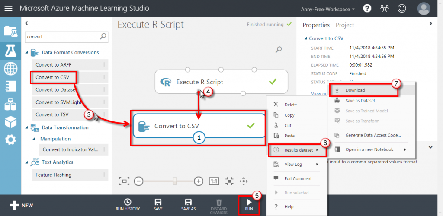Open the user account avatar
The width and height of the screenshot is (443, 216).
click(x=424, y=9)
